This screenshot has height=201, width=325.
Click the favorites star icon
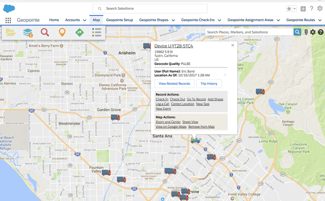(x=289, y=9)
